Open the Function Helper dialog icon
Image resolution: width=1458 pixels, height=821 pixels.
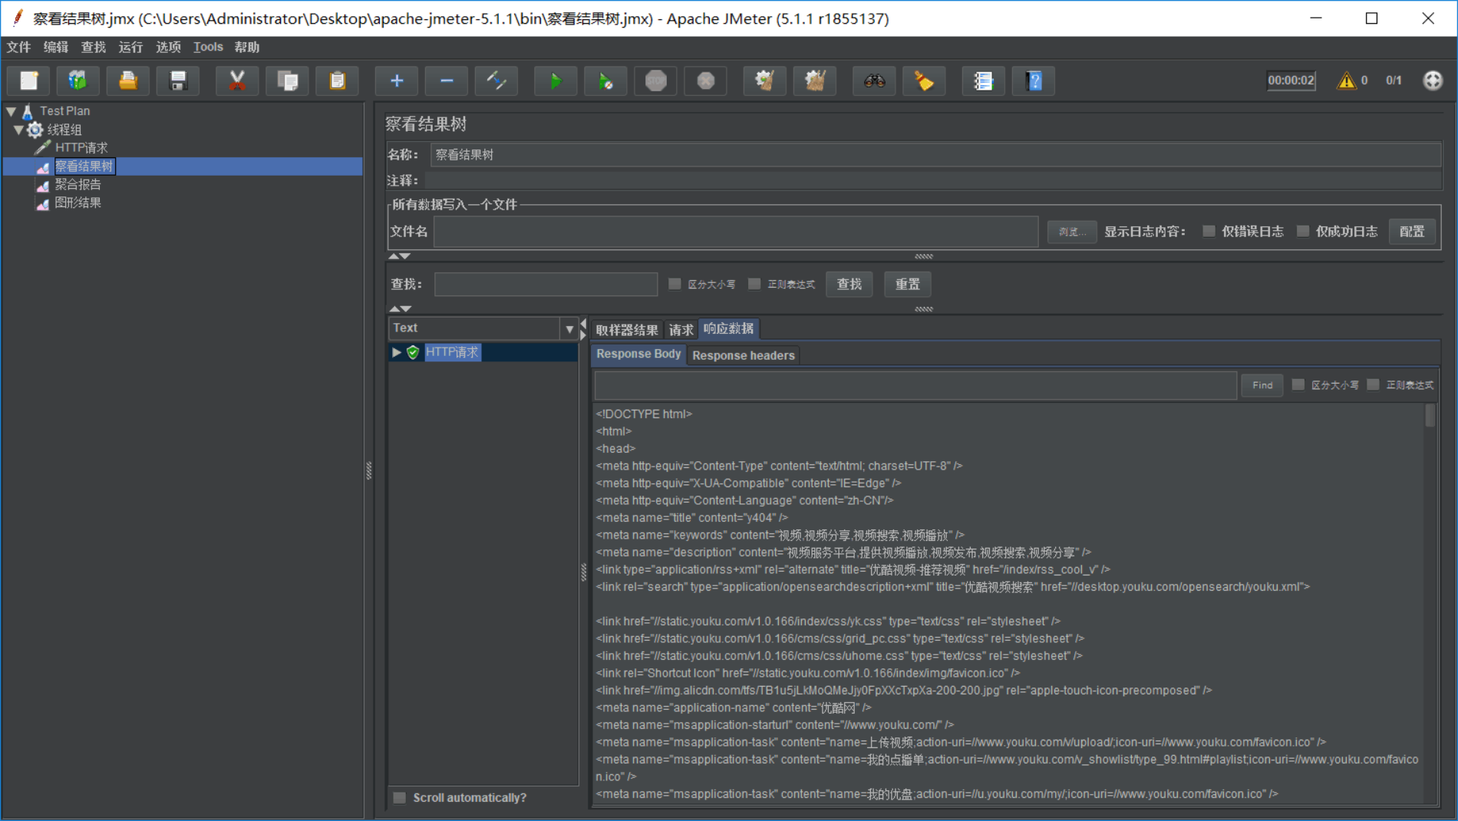(983, 81)
